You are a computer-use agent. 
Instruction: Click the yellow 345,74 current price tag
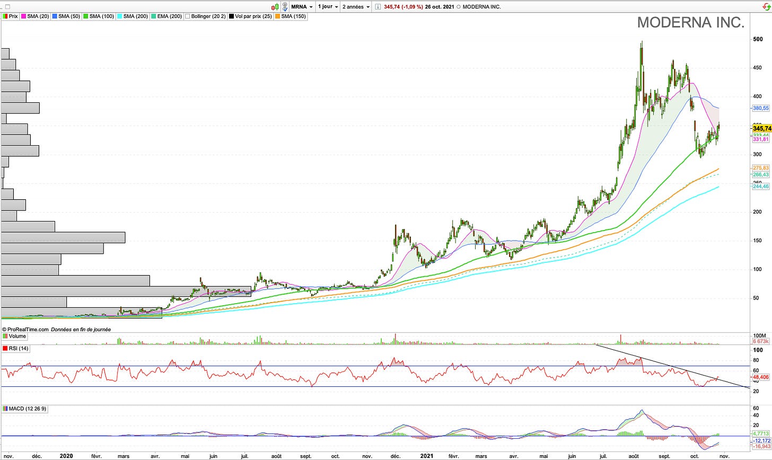pos(761,129)
